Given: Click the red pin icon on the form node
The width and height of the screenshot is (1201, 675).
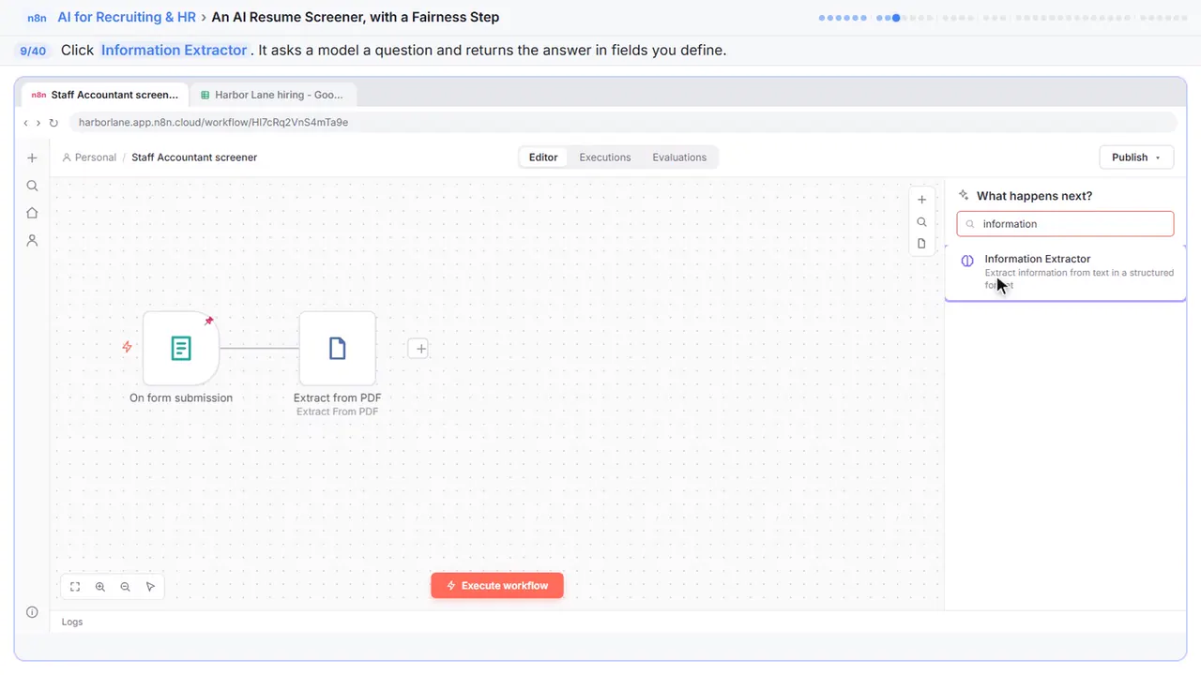Looking at the screenshot, I should click(x=208, y=321).
